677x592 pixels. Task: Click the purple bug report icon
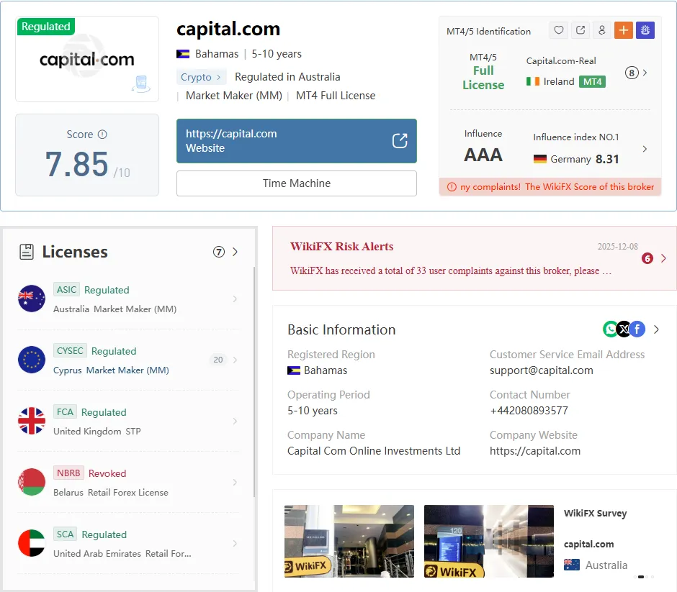point(645,30)
